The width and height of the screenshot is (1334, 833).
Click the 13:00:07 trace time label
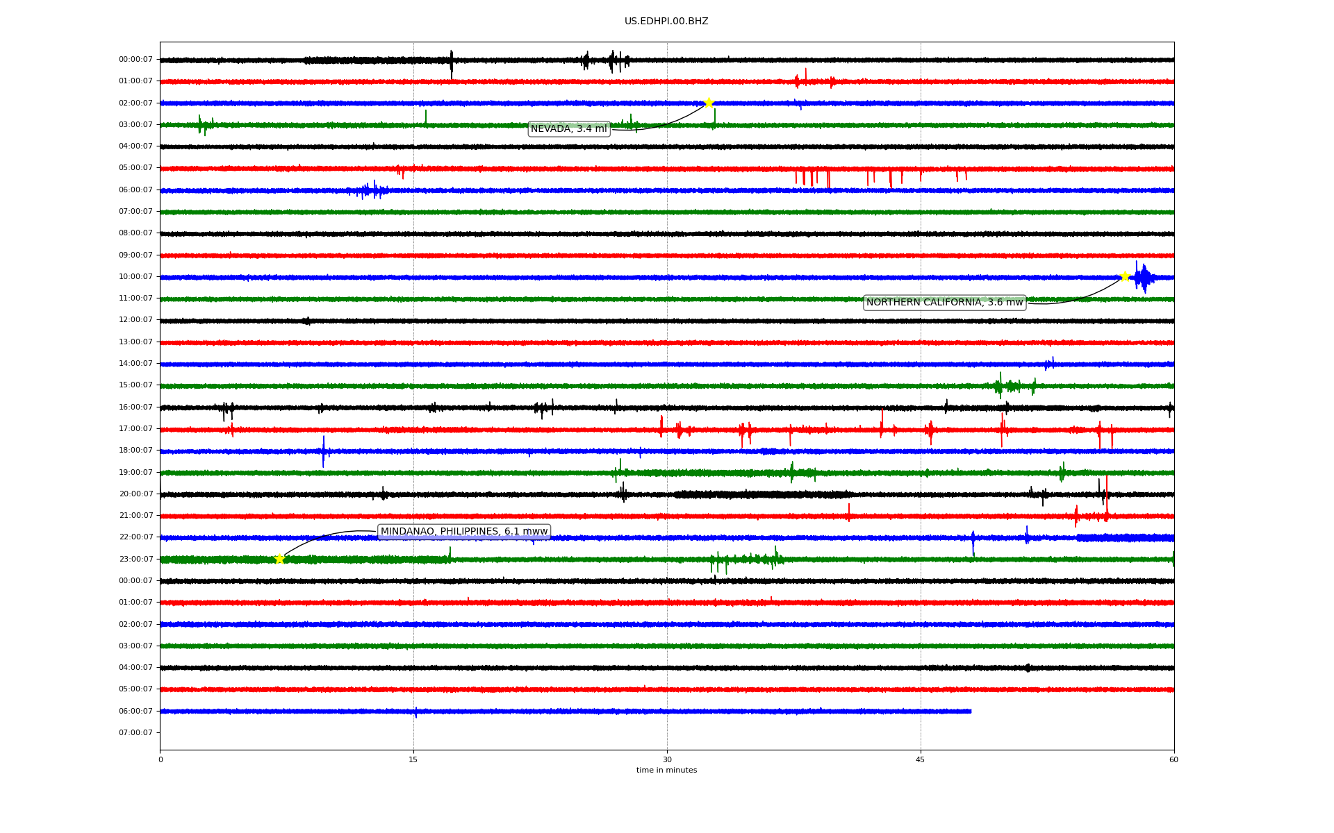coord(135,342)
